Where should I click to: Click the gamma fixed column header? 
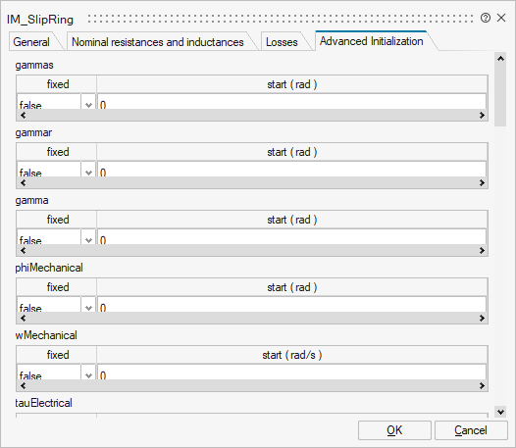[57, 220]
